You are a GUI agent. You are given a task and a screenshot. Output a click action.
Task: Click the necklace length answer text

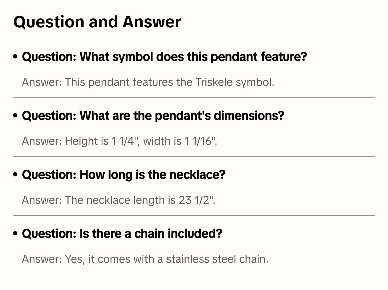click(118, 200)
